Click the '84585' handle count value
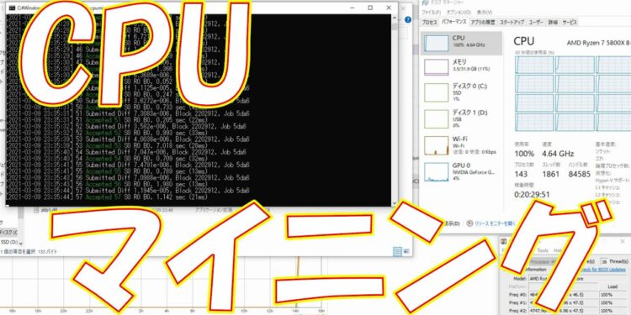The image size is (631, 315). click(x=580, y=174)
